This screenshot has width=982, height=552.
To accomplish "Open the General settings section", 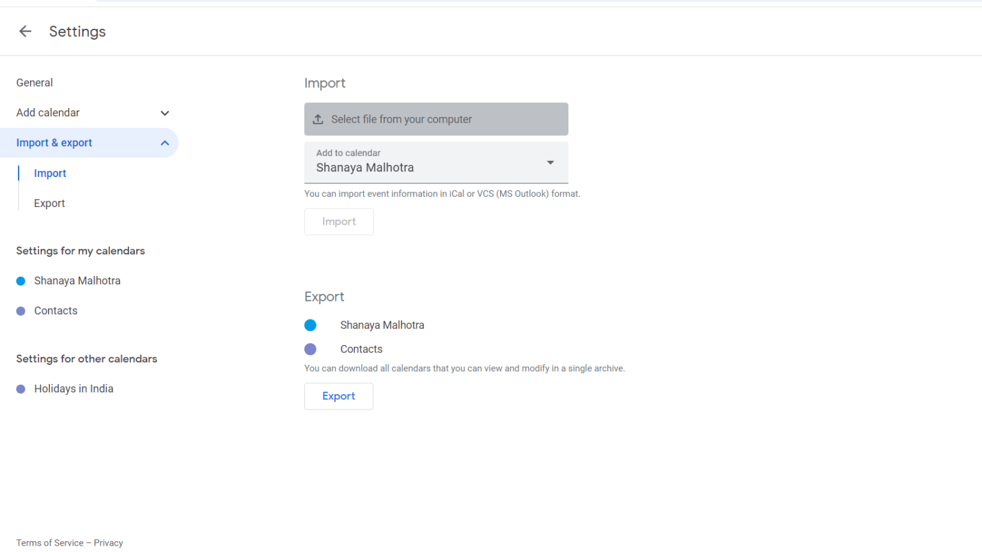I will [35, 82].
